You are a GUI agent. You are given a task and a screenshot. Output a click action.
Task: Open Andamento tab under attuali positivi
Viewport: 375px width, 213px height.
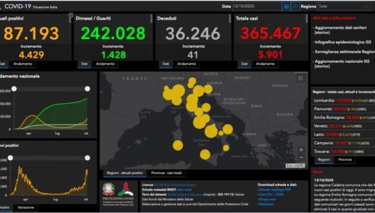[23, 64]
